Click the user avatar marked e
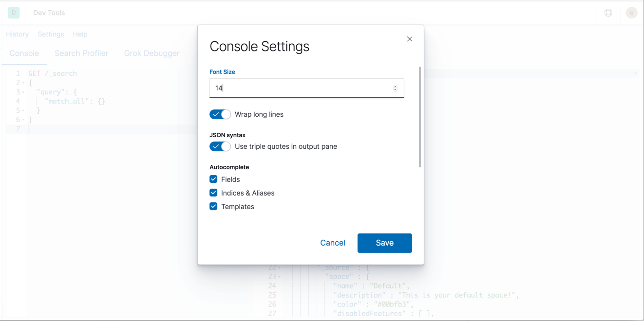Viewport: 644px width, 321px height. click(x=631, y=13)
